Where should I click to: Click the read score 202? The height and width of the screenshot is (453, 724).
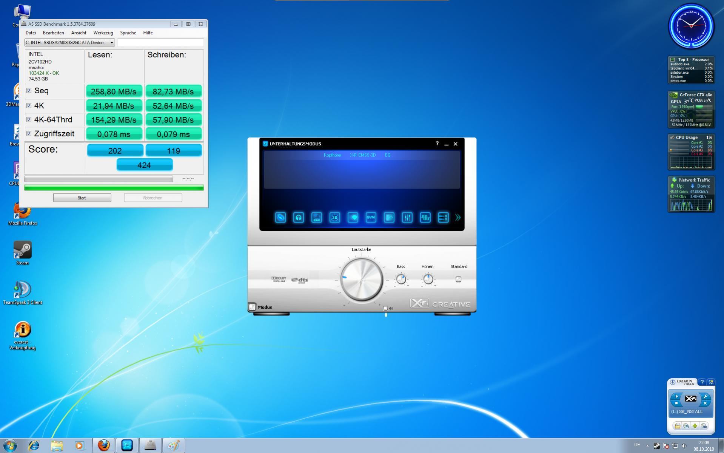(115, 150)
